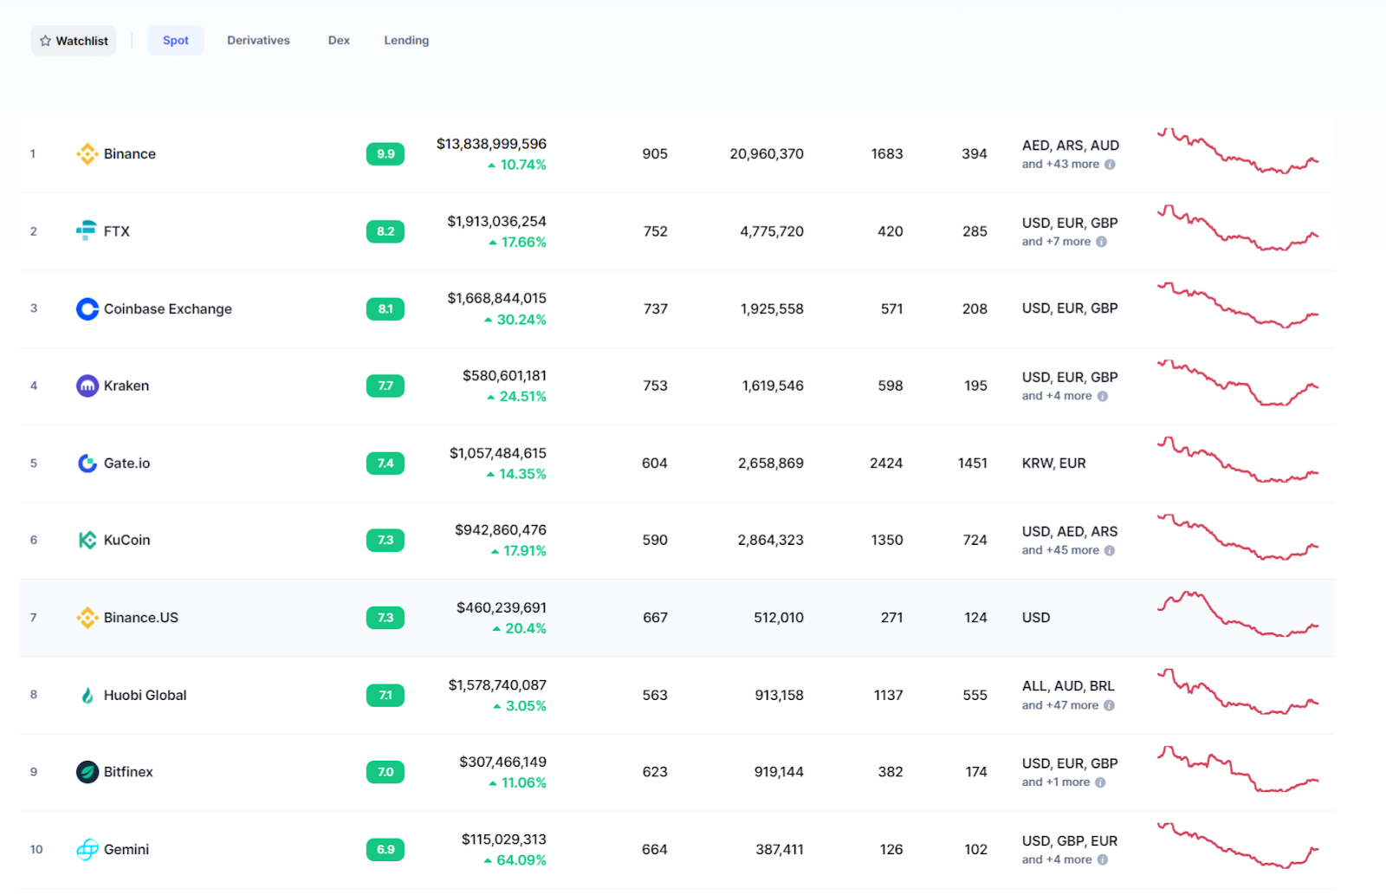This screenshot has width=1386, height=895.
Task: Click Bitfinex's 7.0 score badge
Action: (x=385, y=772)
